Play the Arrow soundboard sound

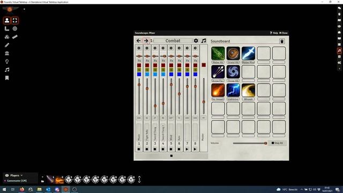(218, 72)
